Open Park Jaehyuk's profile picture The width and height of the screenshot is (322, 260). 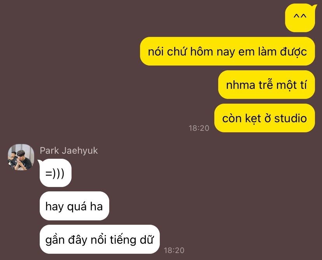tap(21, 157)
